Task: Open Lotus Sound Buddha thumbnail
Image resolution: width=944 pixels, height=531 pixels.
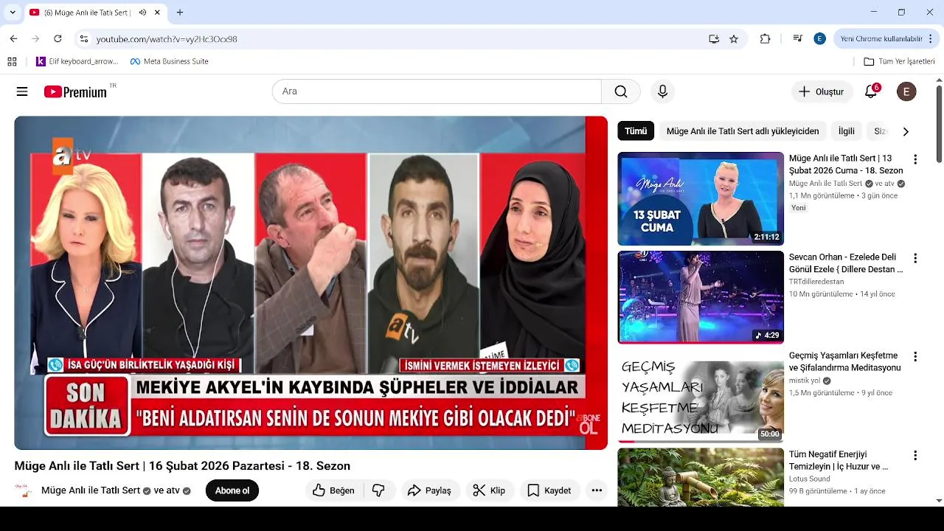Action: [701, 477]
